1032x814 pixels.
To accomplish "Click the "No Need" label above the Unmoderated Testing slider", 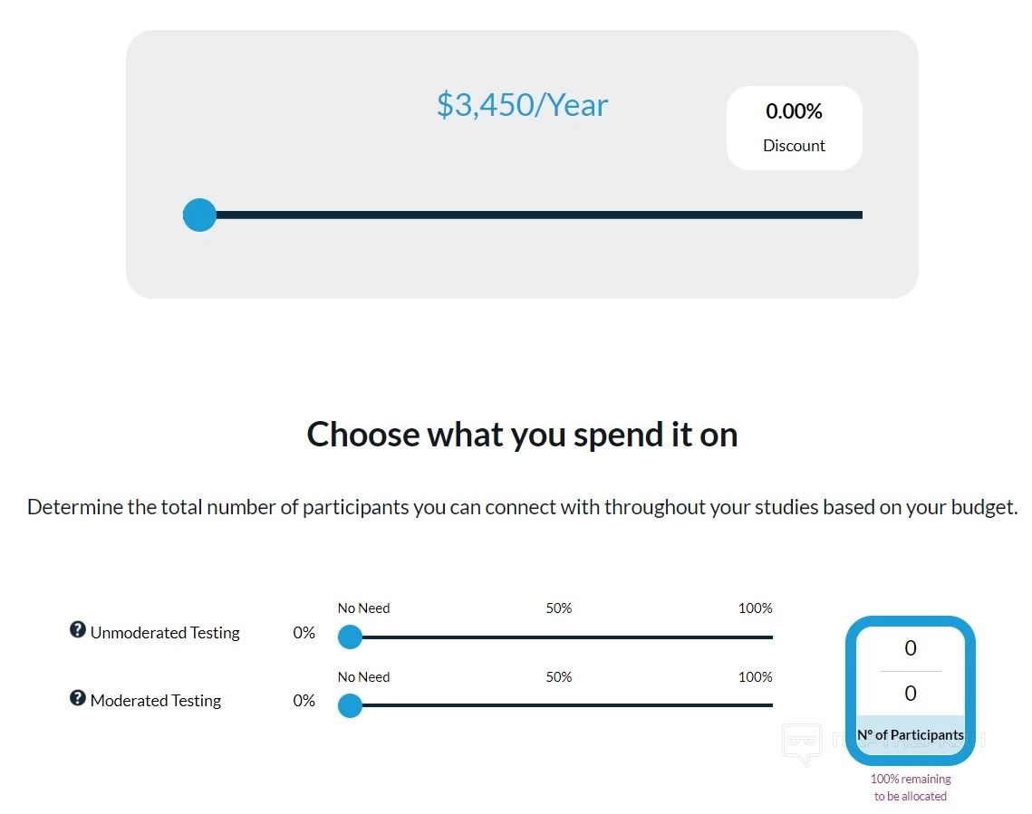I will click(x=364, y=608).
